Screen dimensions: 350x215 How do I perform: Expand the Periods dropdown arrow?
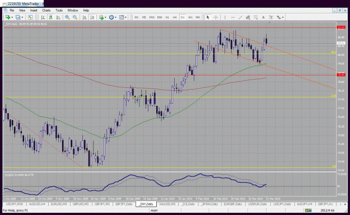(x=115, y=17)
